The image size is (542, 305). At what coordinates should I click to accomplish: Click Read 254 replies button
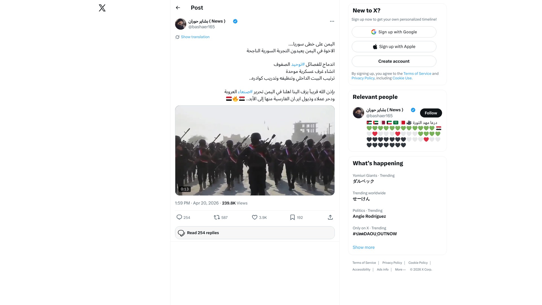click(x=255, y=233)
